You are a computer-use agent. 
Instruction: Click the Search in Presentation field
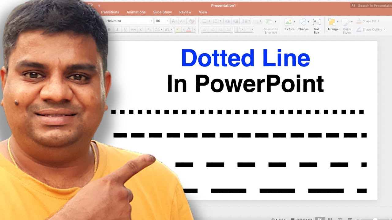point(371,5)
